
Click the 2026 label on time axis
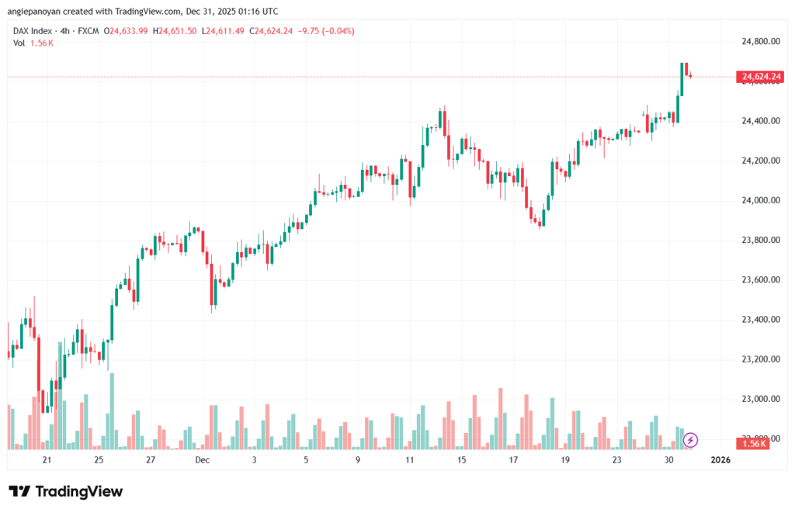coord(720,460)
